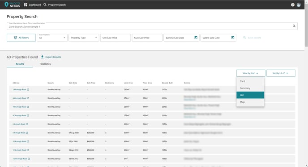The width and height of the screenshot is (308, 167).
Task: Click the Save Search button
Action: point(252,38)
